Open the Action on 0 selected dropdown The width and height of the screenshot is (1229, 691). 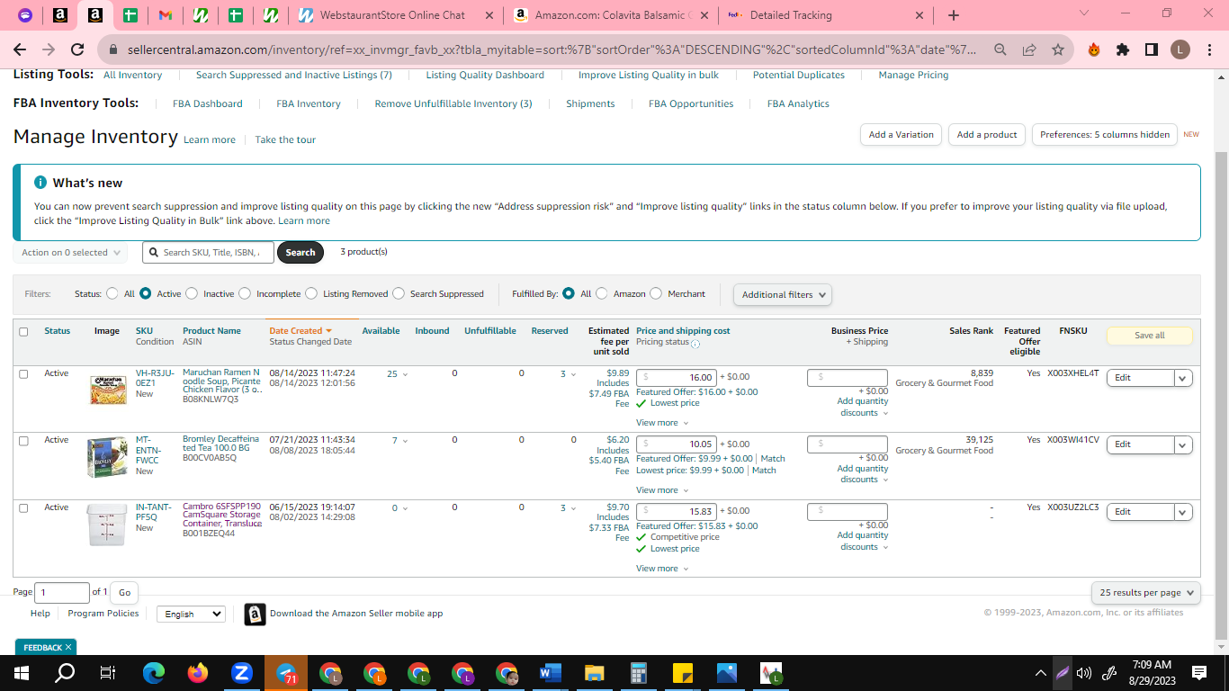[70, 253]
